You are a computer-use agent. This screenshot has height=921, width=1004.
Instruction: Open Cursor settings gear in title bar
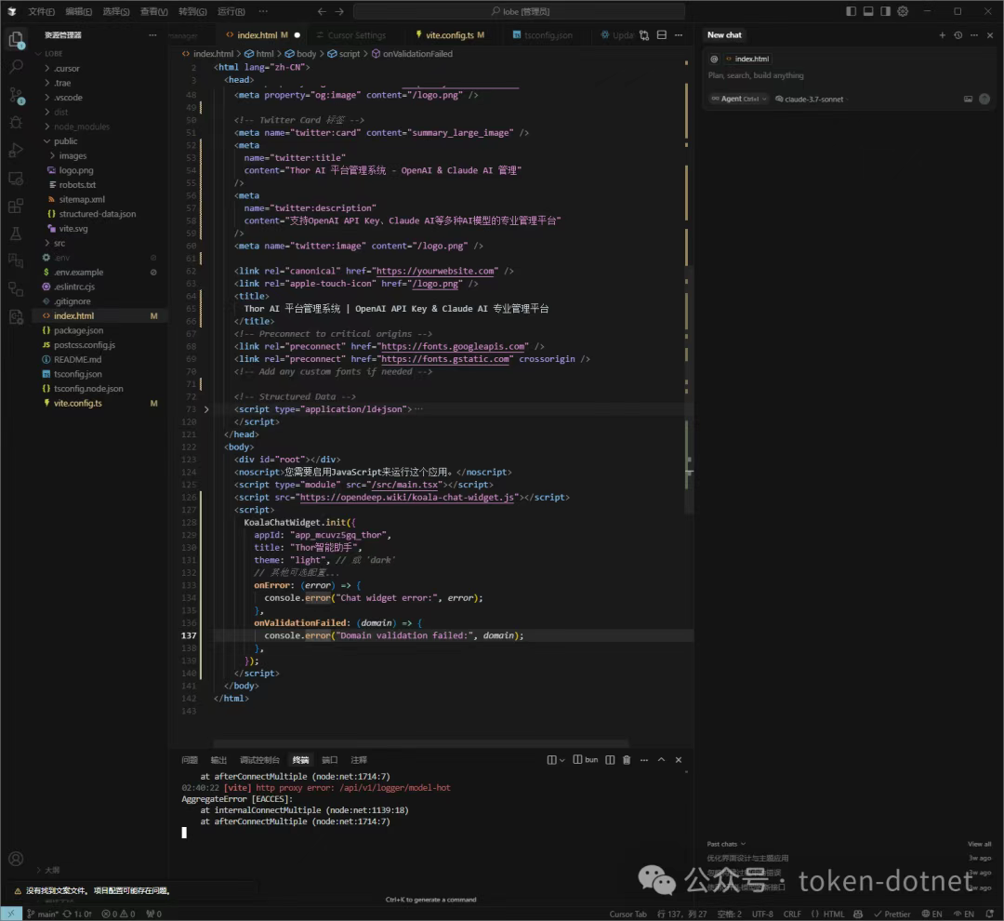[902, 12]
